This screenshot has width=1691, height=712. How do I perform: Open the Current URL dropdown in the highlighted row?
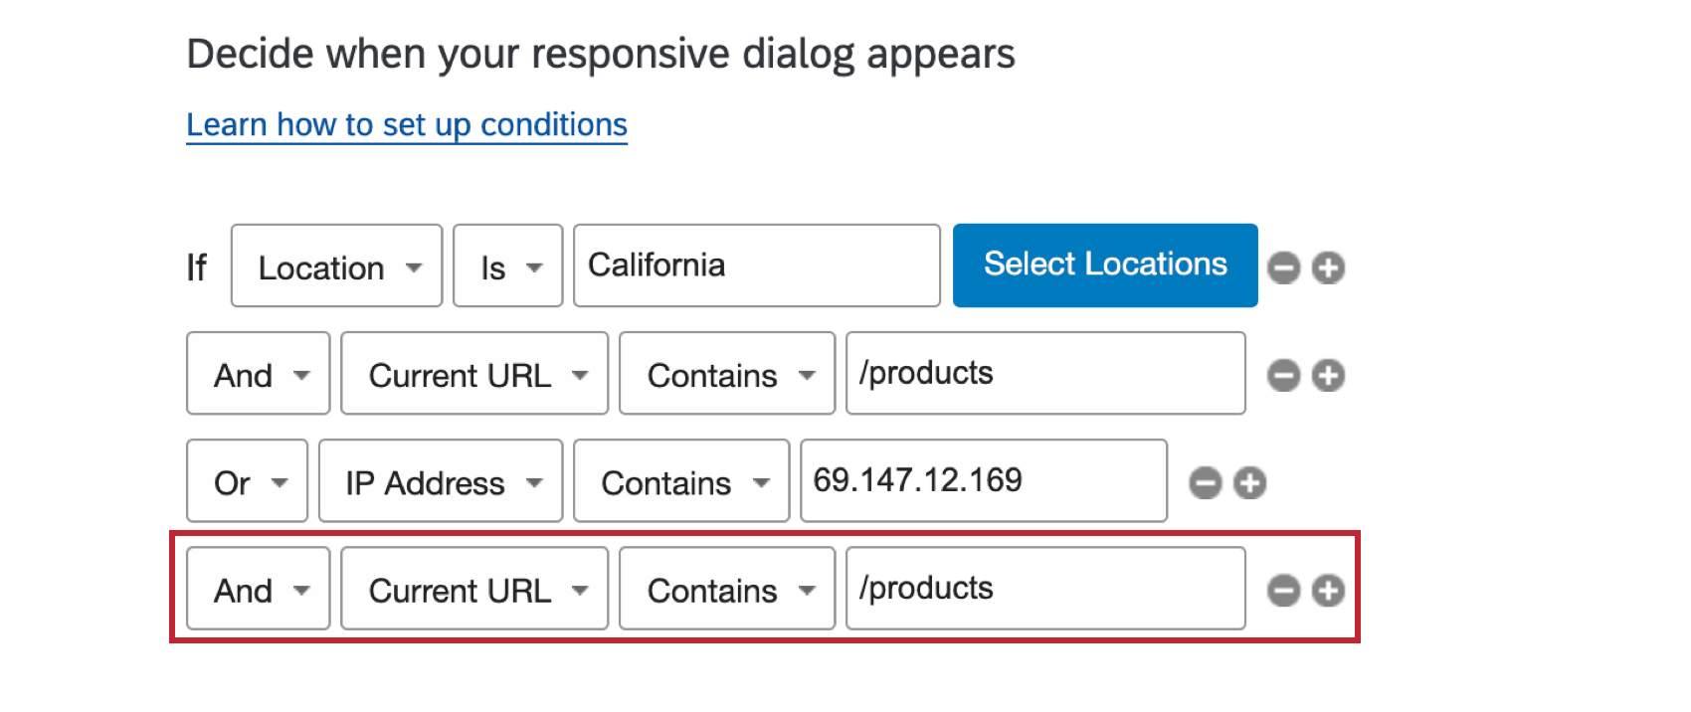pos(473,590)
